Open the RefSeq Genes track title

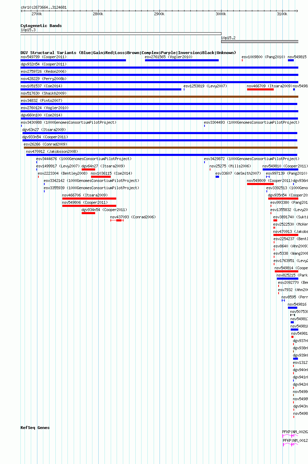[x=35, y=428]
